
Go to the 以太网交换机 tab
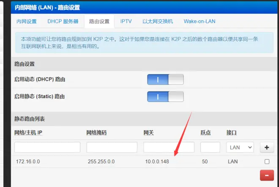pos(158,22)
